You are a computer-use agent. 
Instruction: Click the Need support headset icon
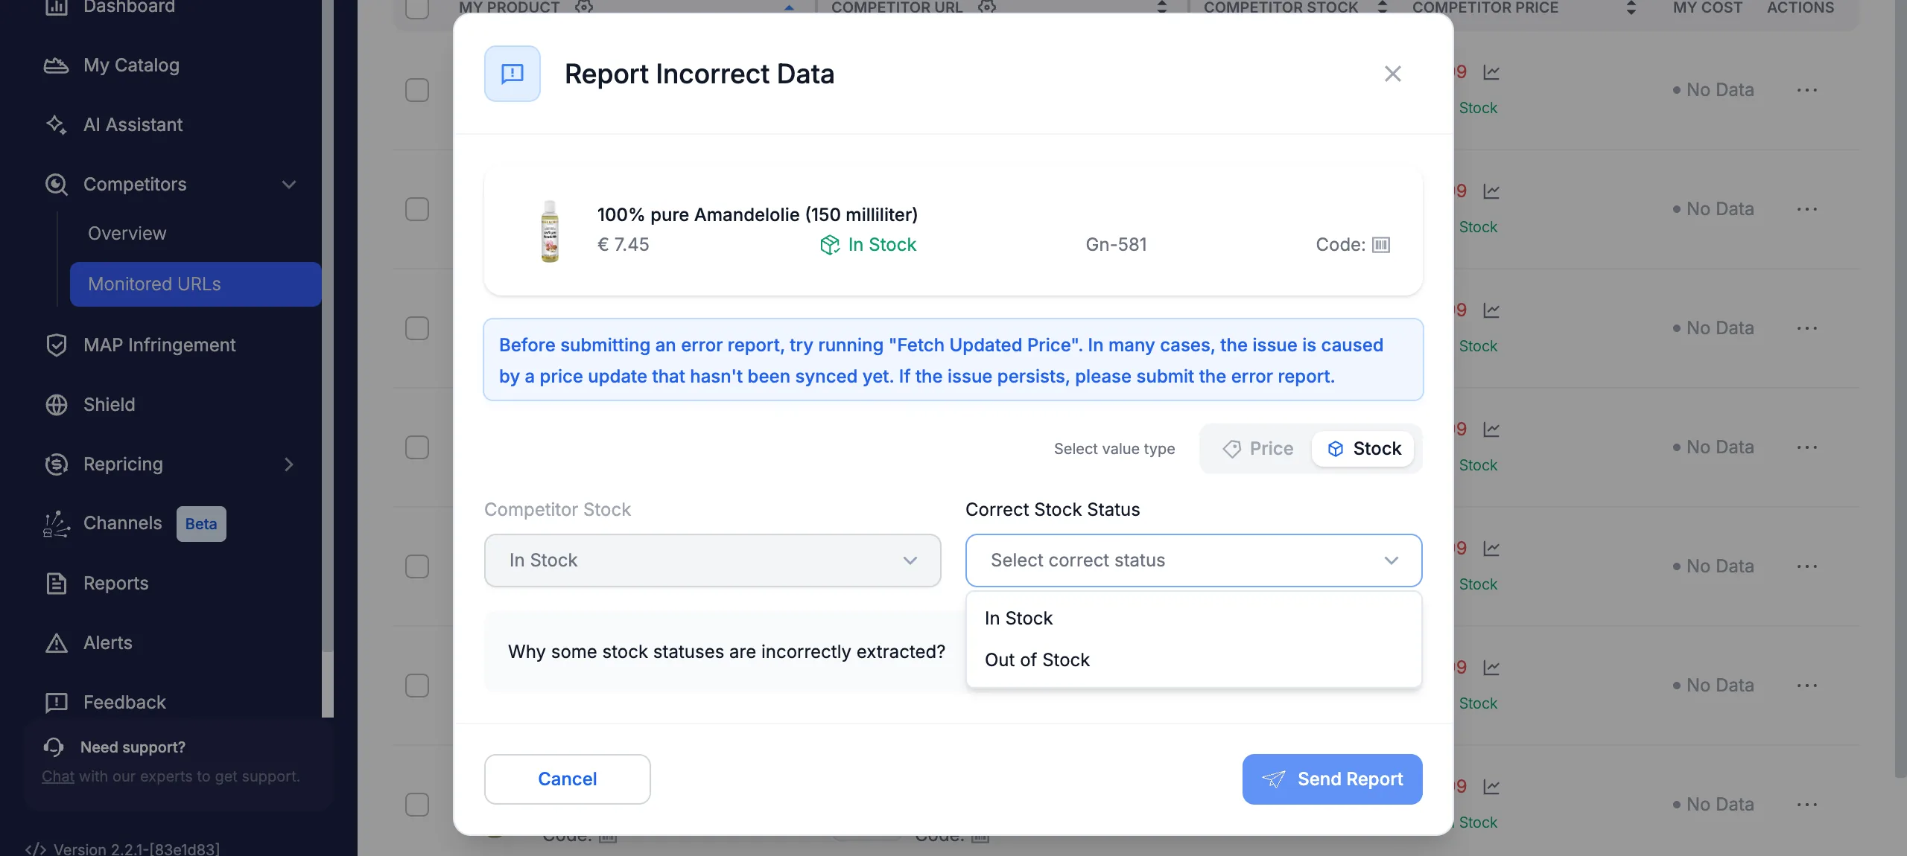[54, 747]
